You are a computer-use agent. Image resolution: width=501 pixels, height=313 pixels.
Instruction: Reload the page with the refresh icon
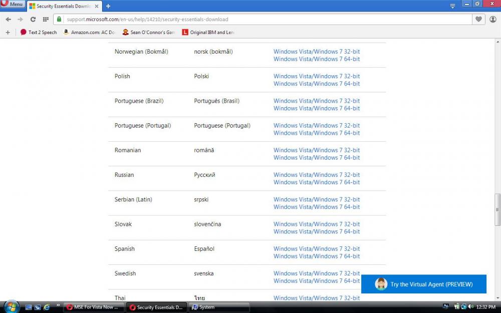33,19
